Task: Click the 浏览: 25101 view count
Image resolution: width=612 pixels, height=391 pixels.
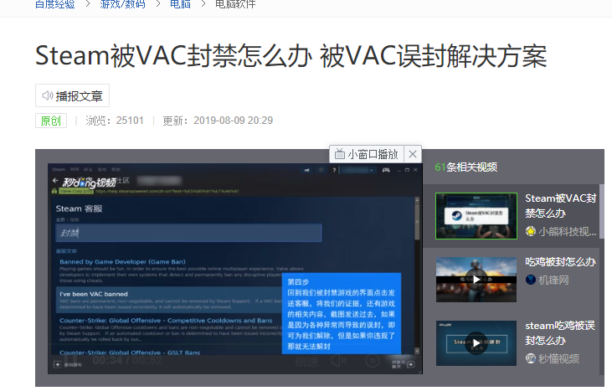Action: click(x=115, y=121)
